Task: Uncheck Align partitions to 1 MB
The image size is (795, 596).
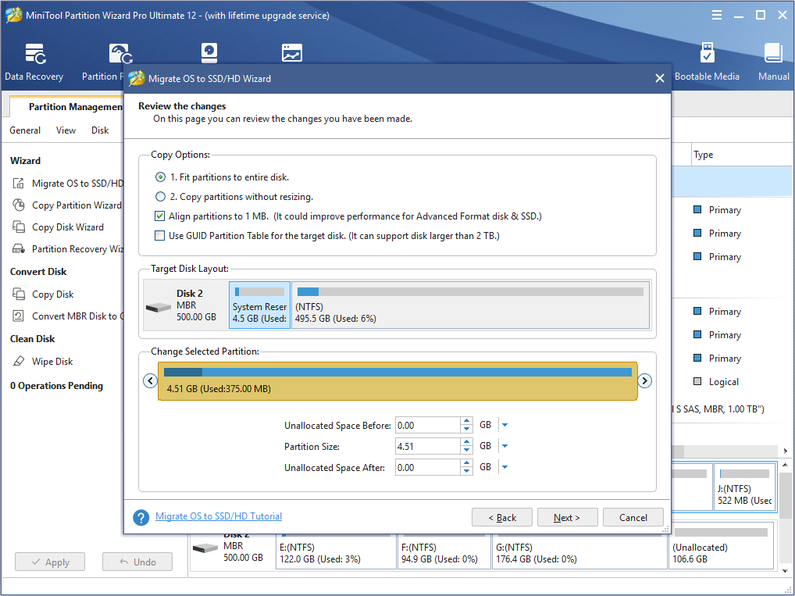Action: pyautogui.click(x=160, y=216)
